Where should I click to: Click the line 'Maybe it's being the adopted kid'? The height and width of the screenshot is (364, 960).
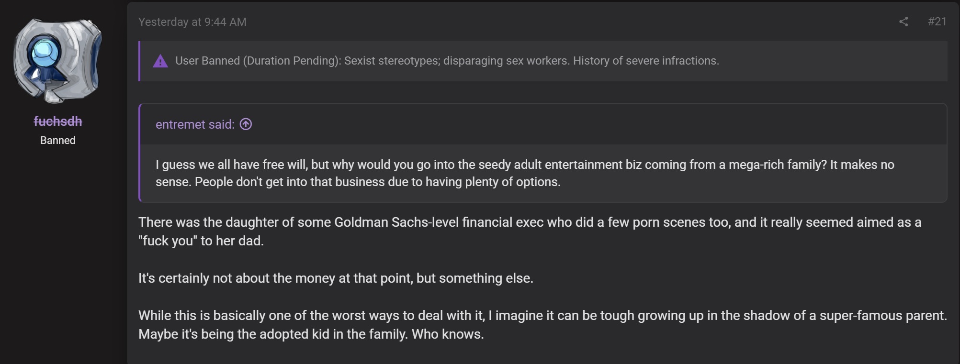pos(311,334)
